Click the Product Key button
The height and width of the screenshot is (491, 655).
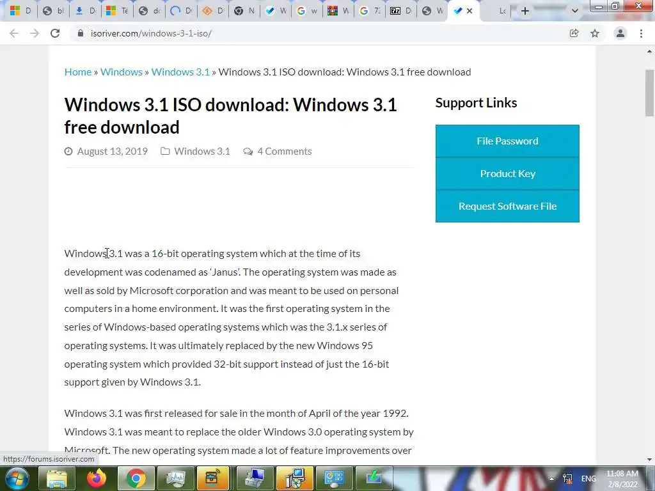(507, 174)
